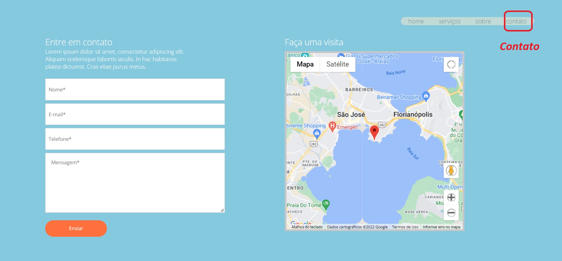Click the BARREIROS label on map
Viewport: 562px width, 261px height.
click(359, 90)
